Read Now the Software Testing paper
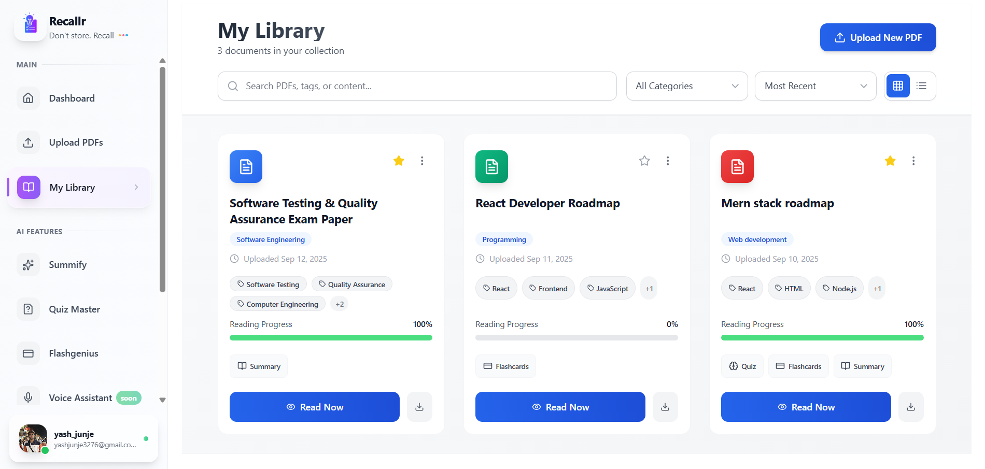The width and height of the screenshot is (985, 469). pos(315,407)
